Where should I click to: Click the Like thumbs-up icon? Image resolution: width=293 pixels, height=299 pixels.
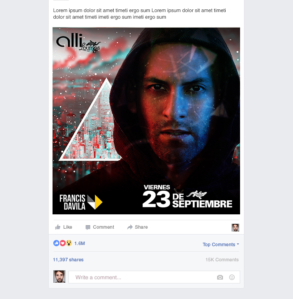tap(58, 227)
